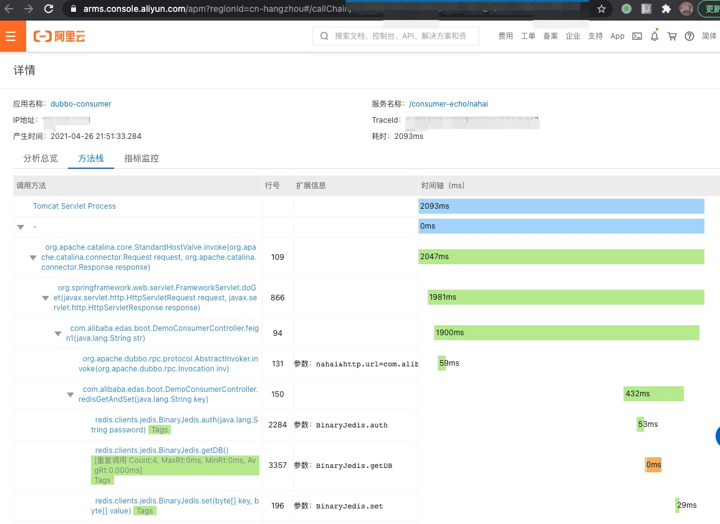Screen dimensions: 720x524
Task: Open the App menu
Action: (x=618, y=36)
